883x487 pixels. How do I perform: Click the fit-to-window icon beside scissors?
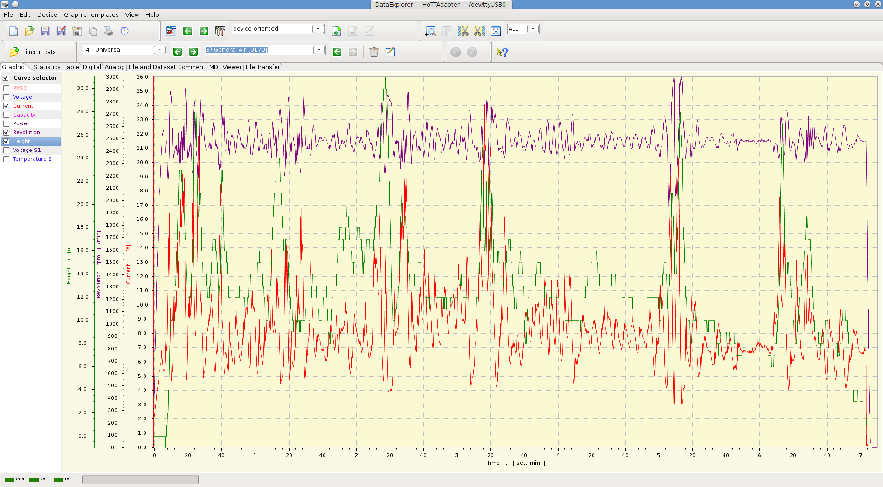(x=496, y=31)
